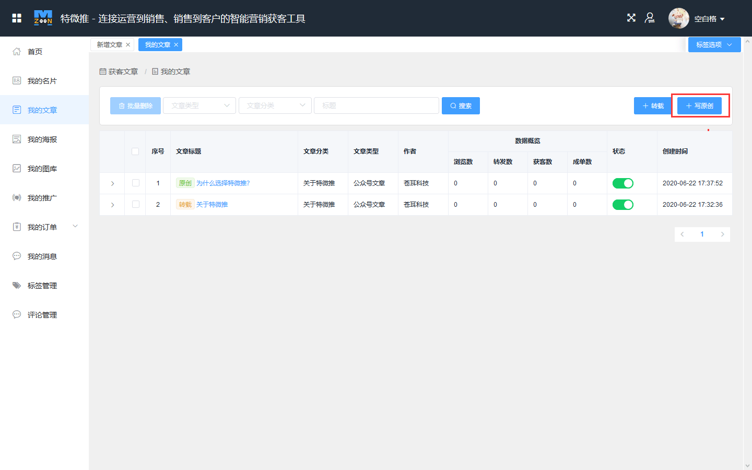The height and width of the screenshot is (470, 752).
Task: Toggle status switch for 为什么选择特微推?
Action: [x=623, y=183]
